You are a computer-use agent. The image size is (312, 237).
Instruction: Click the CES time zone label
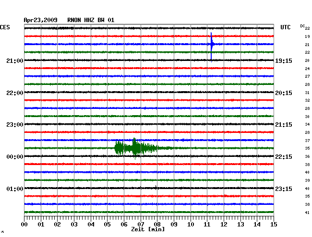pyautogui.click(x=5, y=27)
